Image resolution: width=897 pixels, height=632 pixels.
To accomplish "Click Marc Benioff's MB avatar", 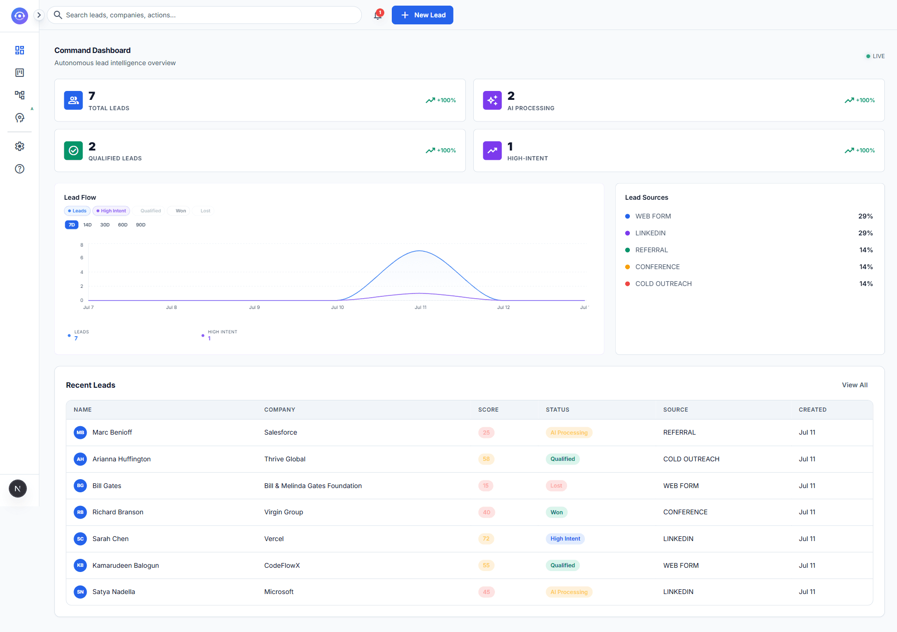I will 81,432.
